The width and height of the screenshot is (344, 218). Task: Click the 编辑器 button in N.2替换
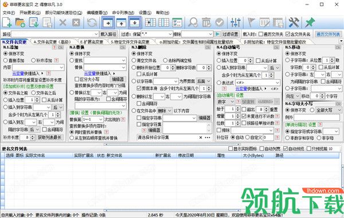(118, 79)
